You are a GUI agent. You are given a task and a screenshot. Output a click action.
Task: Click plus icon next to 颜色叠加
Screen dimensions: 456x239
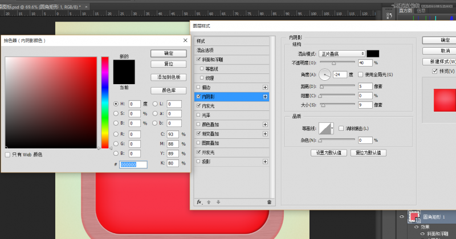tap(265, 125)
